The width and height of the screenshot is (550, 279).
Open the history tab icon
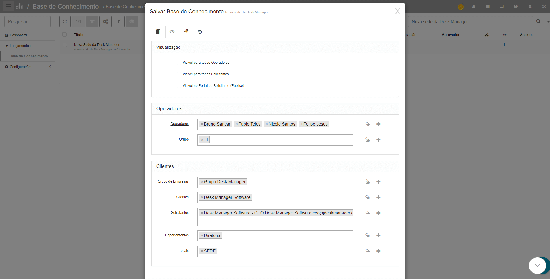(x=200, y=32)
